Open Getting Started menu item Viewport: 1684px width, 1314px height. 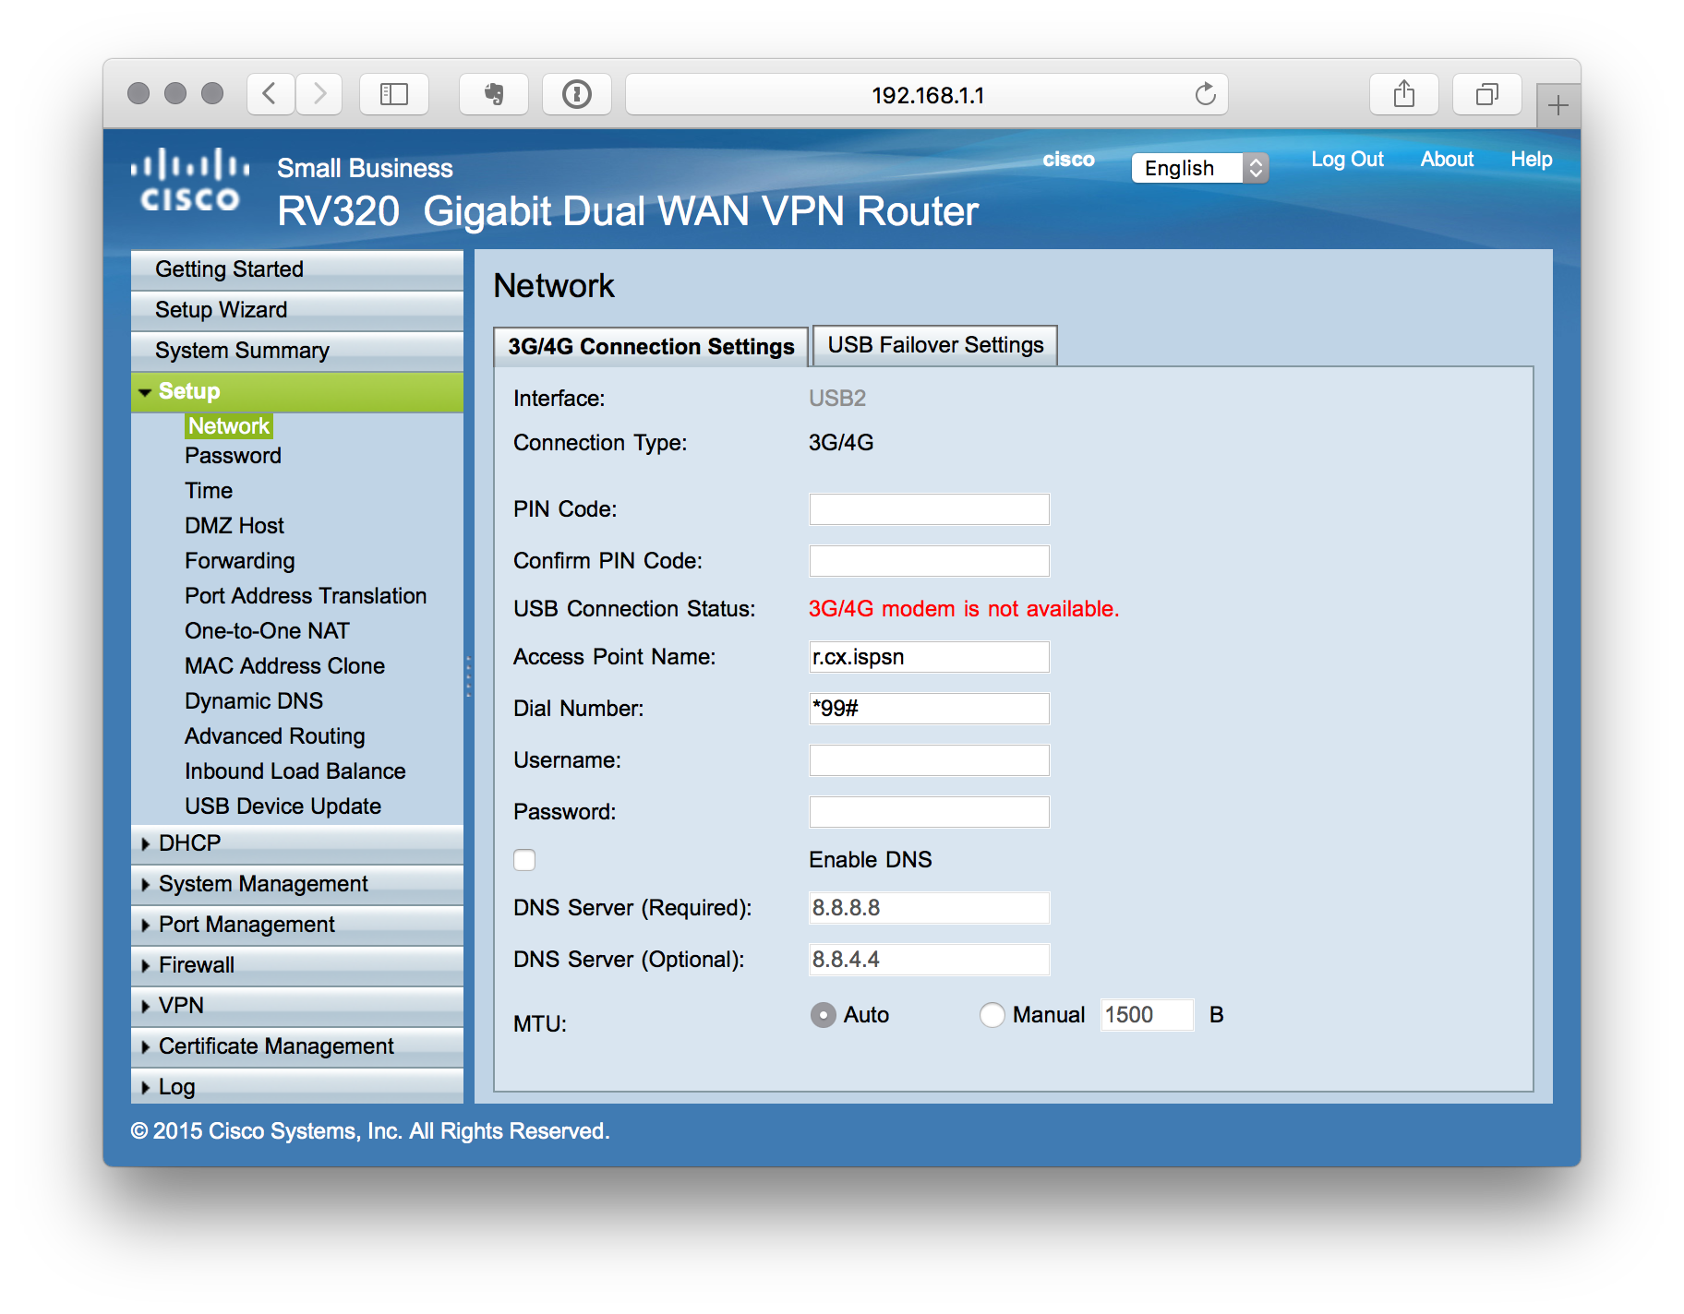[x=297, y=269]
